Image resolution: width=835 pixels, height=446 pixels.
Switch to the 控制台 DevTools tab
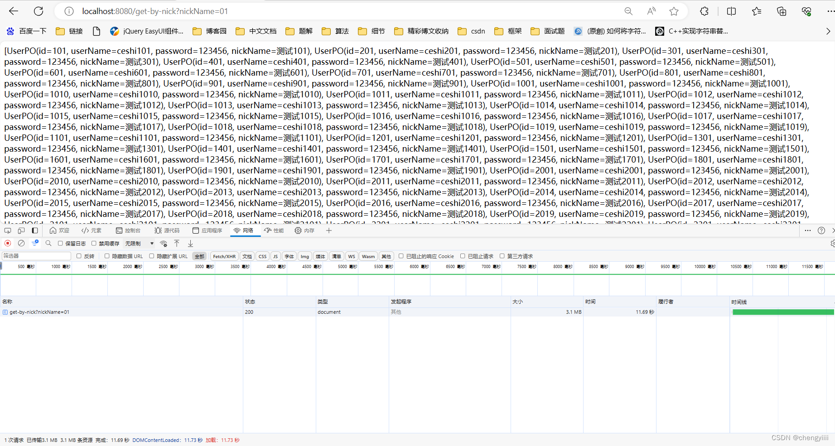tap(128, 230)
